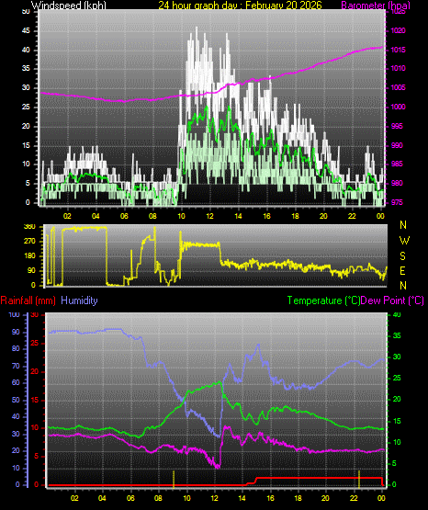Click the "975" barometer axis value
The width and height of the screenshot is (428, 510).
coord(397,202)
